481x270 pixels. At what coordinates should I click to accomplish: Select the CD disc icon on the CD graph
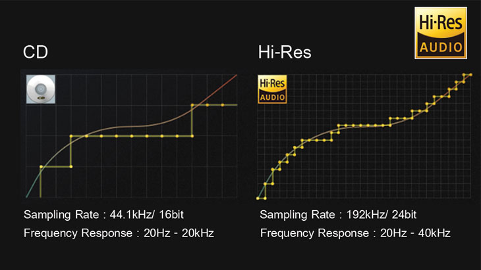[x=41, y=89]
